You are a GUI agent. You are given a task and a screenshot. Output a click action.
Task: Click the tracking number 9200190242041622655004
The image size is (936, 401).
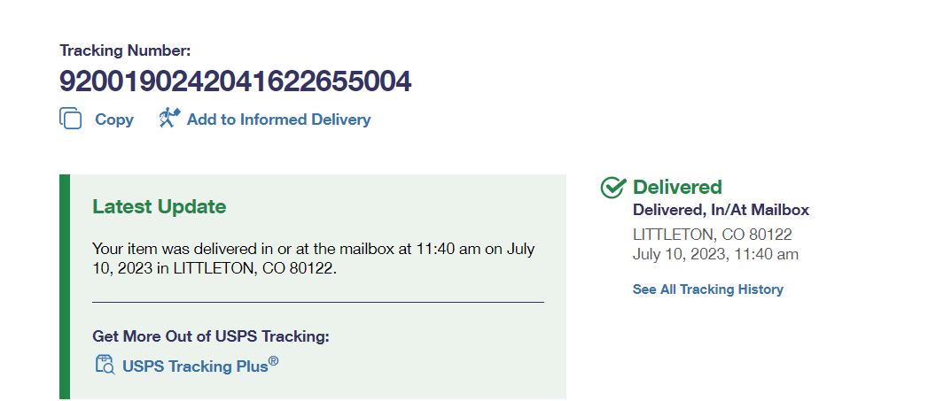[235, 81]
